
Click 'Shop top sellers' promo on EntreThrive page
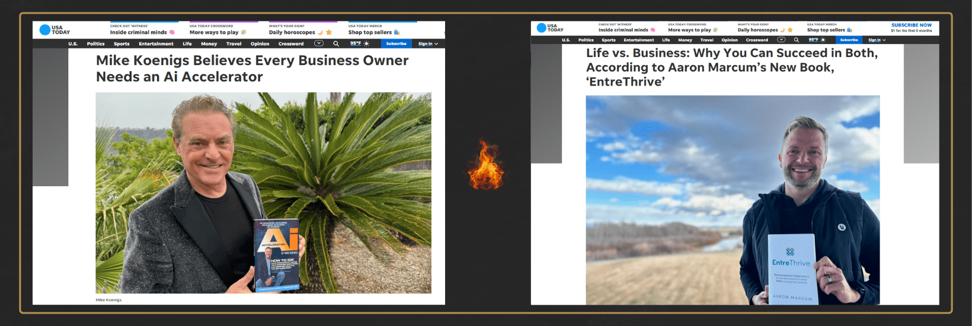[x=830, y=28]
